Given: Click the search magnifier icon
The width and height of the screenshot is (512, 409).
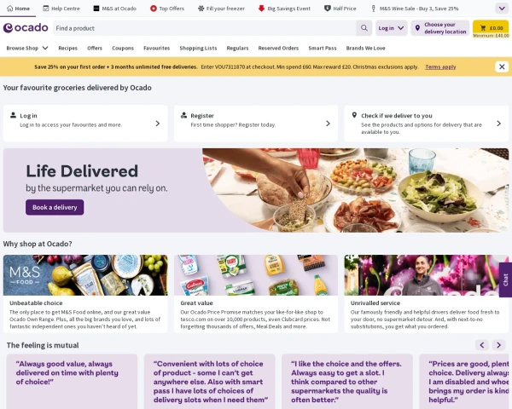Looking at the screenshot, I should point(364,28).
